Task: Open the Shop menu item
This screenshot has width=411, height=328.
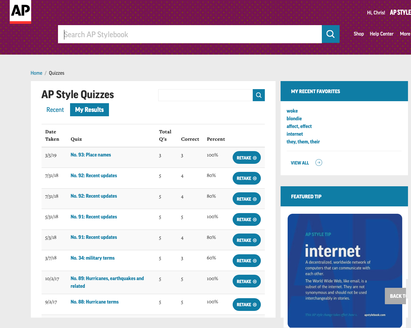Action: point(359,34)
